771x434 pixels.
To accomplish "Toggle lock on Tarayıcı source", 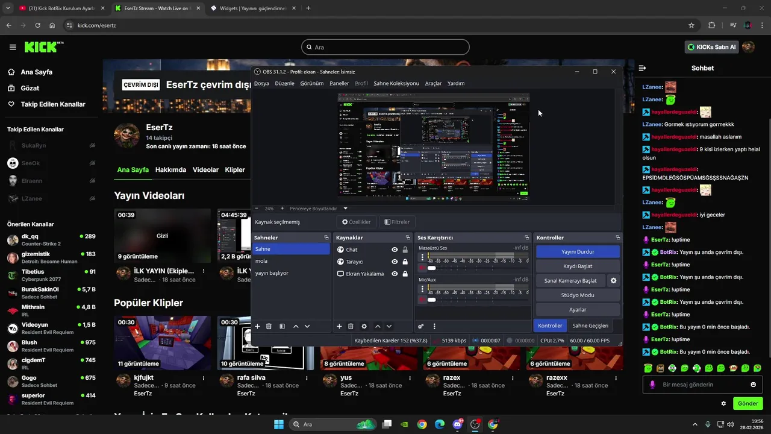I will tap(405, 262).
